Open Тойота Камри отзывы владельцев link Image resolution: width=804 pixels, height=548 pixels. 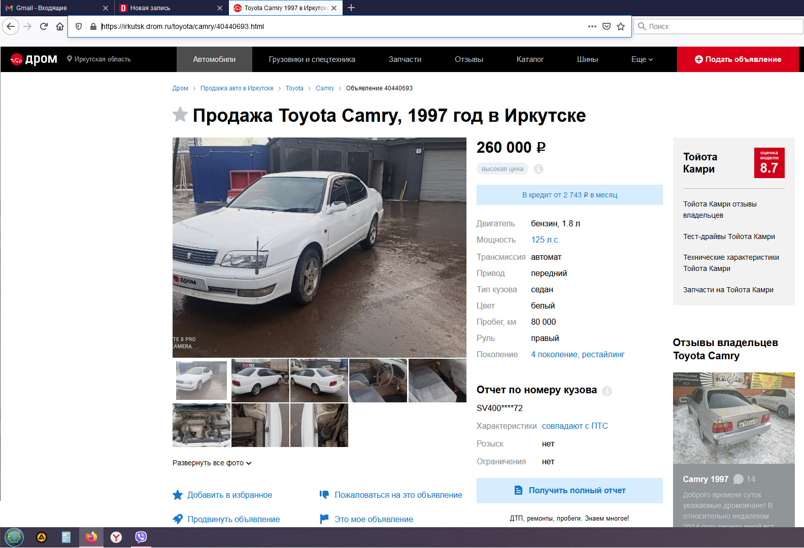(x=720, y=210)
